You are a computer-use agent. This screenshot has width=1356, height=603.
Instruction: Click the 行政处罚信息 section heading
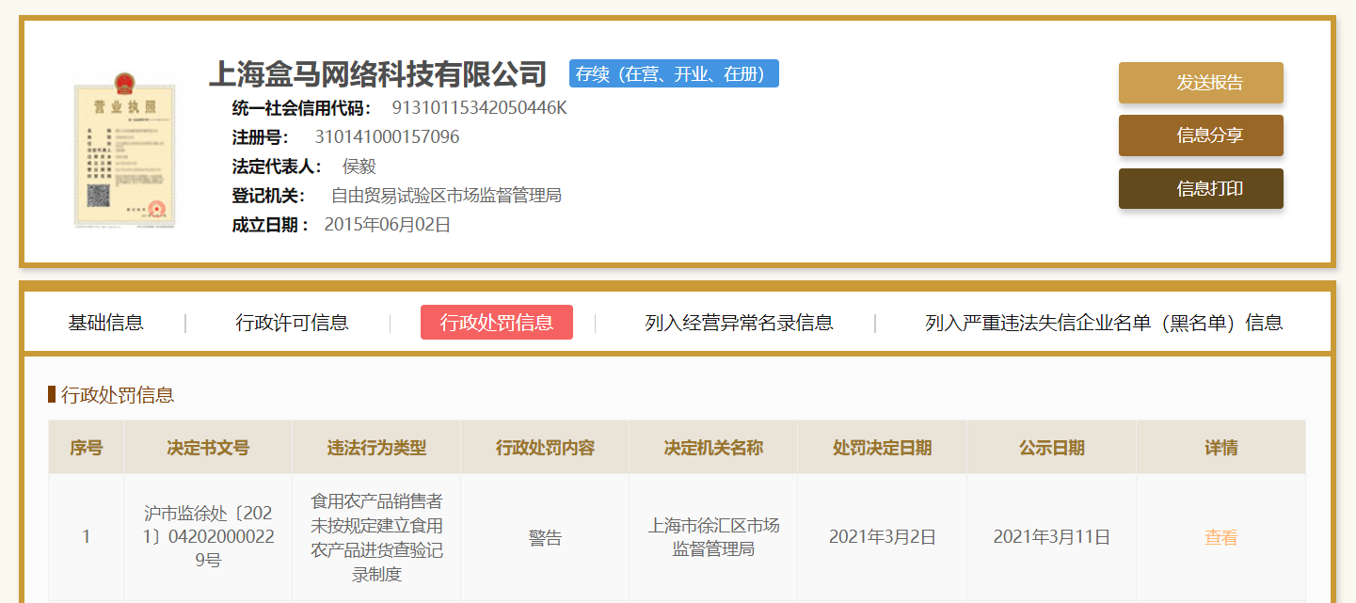[x=118, y=395]
